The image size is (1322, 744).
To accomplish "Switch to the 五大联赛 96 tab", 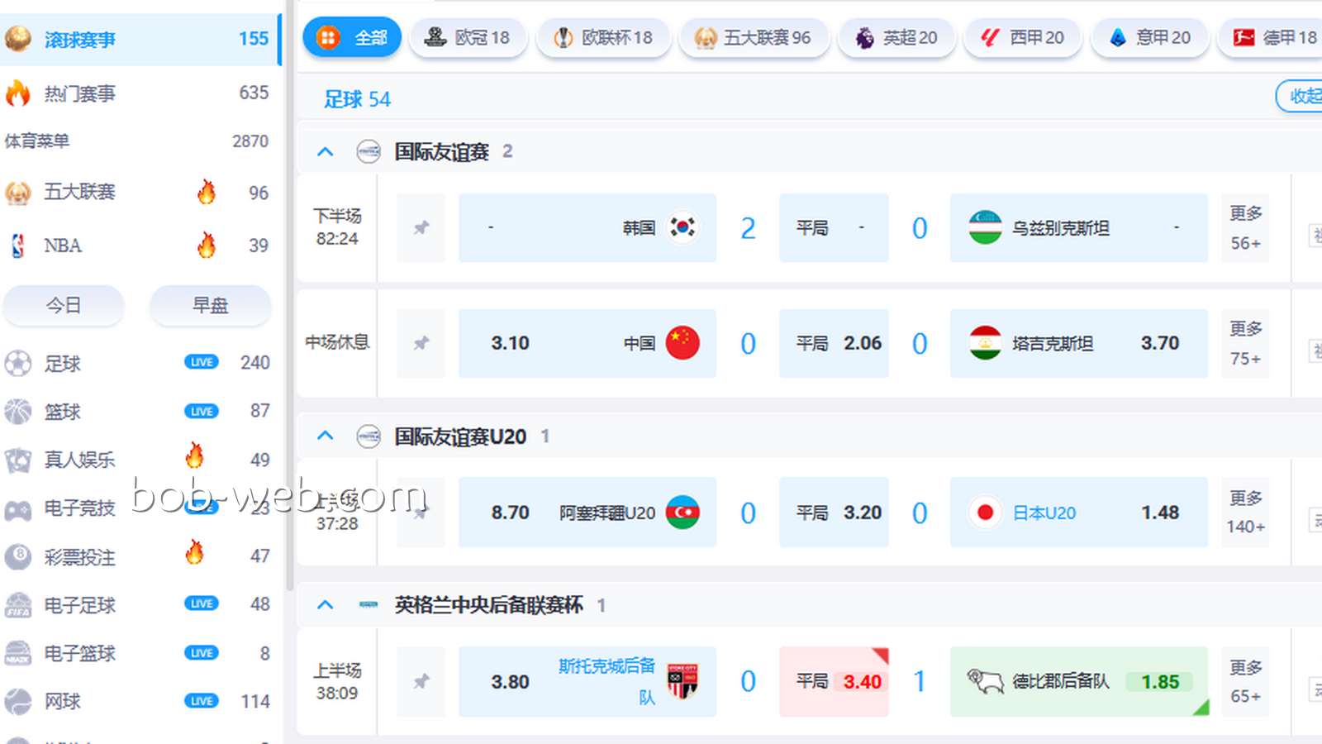I will [x=754, y=37].
